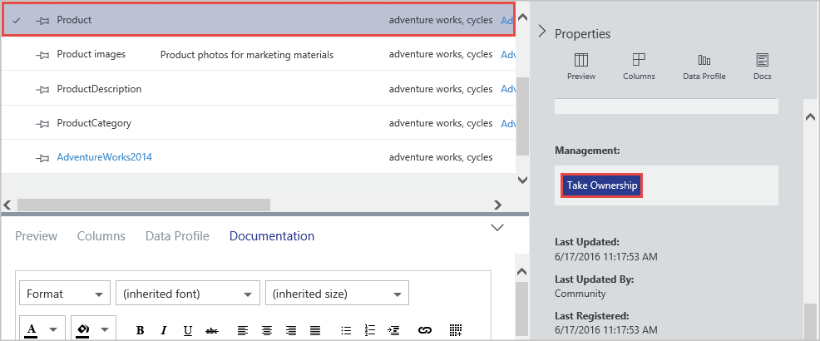
Task: Apply numbered list formatting
Action: coord(370,330)
